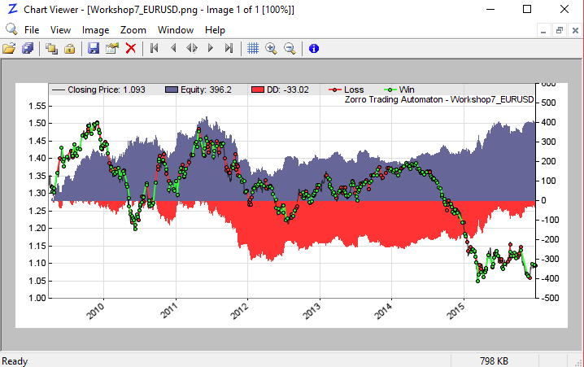Jump to the first image in toolbar
The height and width of the screenshot is (367, 584).
coord(154,49)
